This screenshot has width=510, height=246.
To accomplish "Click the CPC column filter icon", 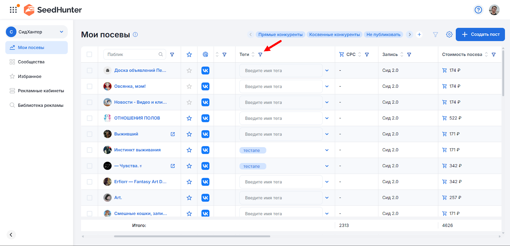I will (367, 55).
